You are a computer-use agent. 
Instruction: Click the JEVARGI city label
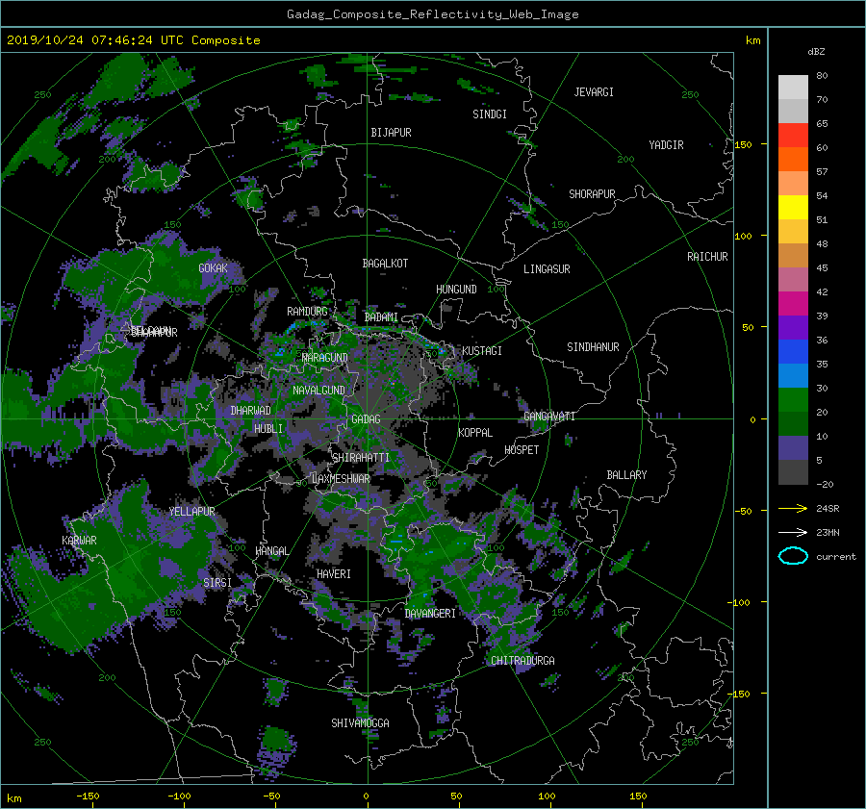(x=594, y=92)
